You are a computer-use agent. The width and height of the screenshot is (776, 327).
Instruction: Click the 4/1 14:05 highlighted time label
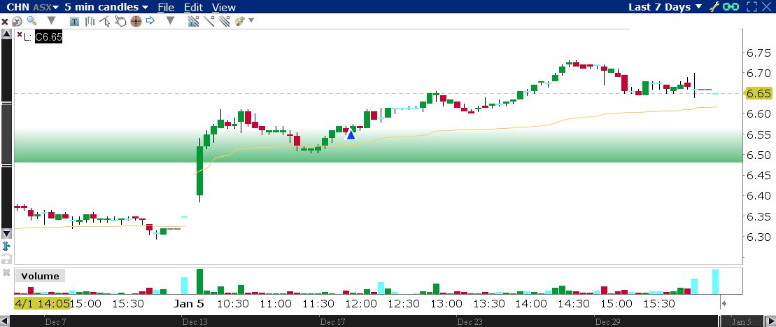click(42, 303)
